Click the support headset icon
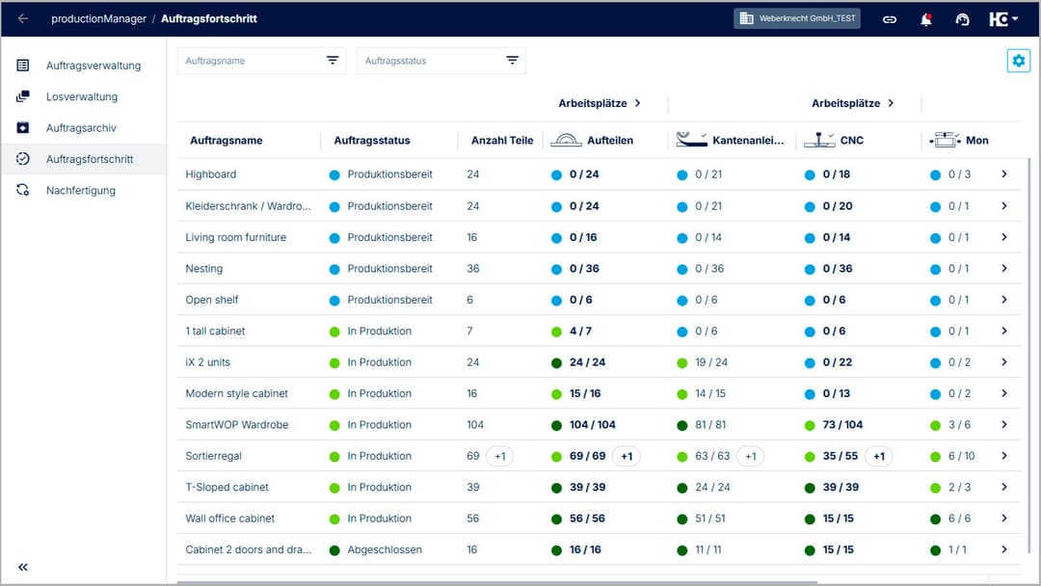 point(961,18)
